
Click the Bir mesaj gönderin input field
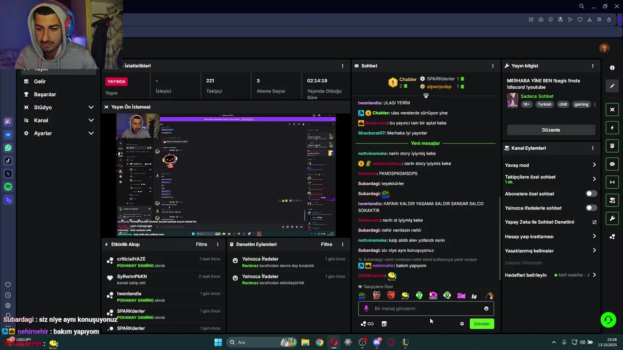click(x=426, y=309)
